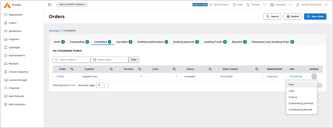Click the Type to search field
Viewport: 333px width, 128px height.
click(71, 60)
